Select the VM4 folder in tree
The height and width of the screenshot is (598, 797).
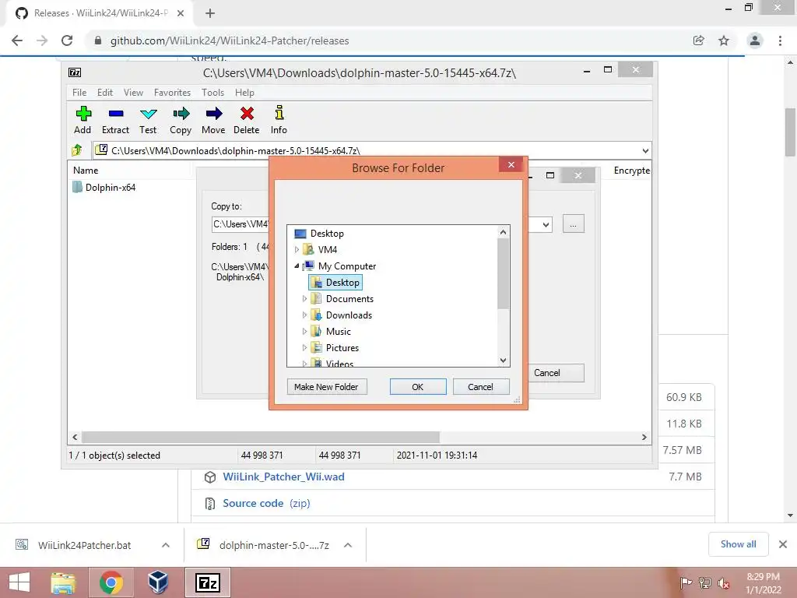[x=320, y=250]
